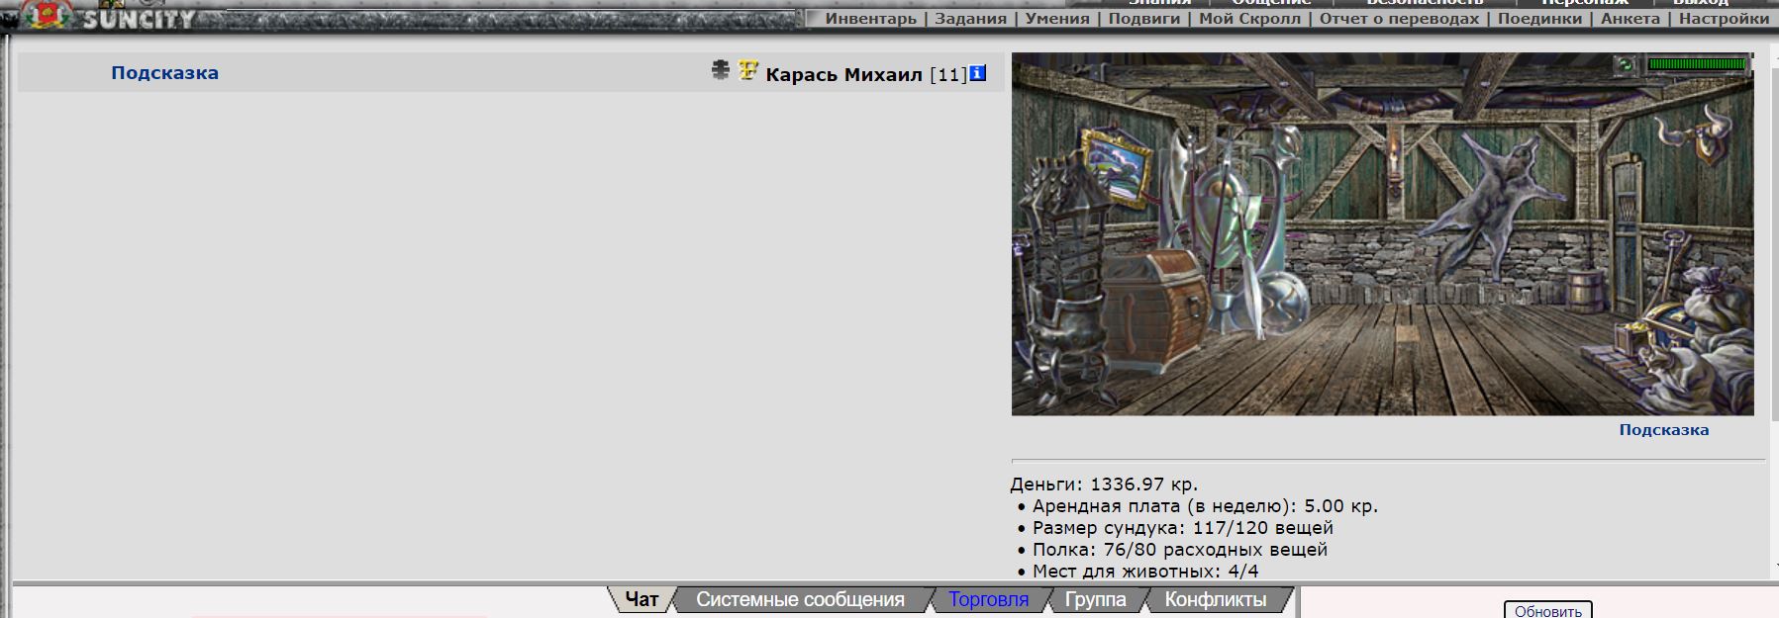Click the left Подсказка hint link
Image resolution: width=1779 pixels, height=618 pixels.
[164, 72]
